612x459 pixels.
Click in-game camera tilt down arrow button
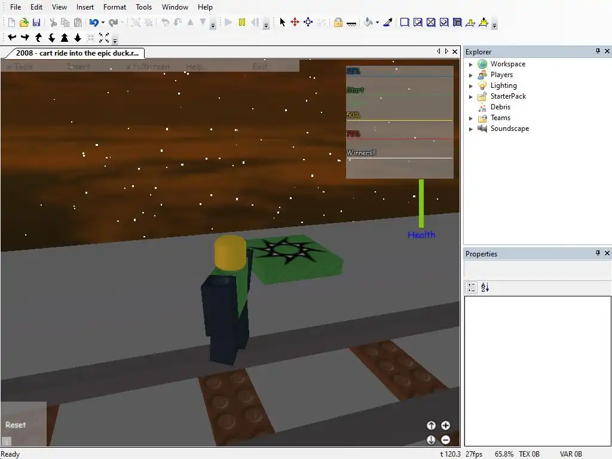tap(431, 440)
